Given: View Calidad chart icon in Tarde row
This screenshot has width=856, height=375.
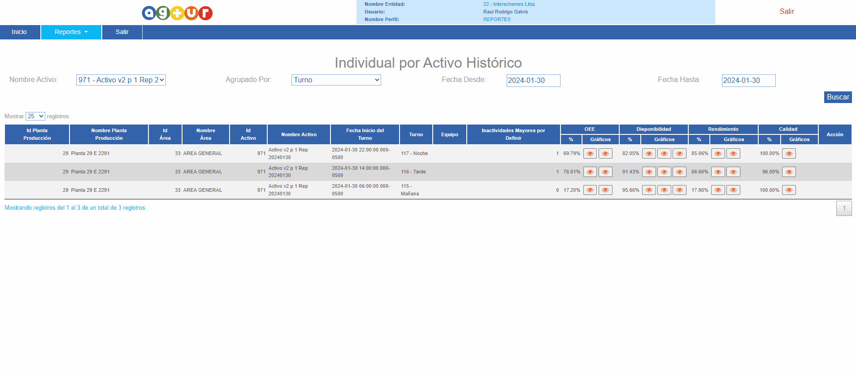Looking at the screenshot, I should pos(788,172).
